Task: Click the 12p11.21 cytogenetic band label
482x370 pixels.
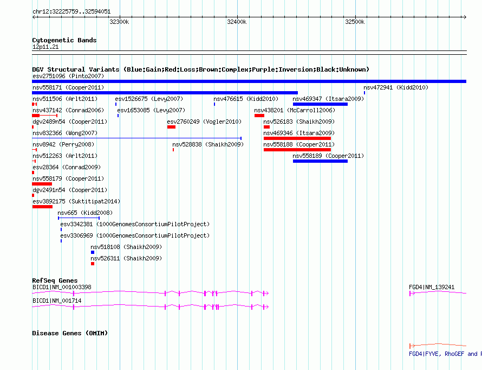Action: click(x=45, y=47)
